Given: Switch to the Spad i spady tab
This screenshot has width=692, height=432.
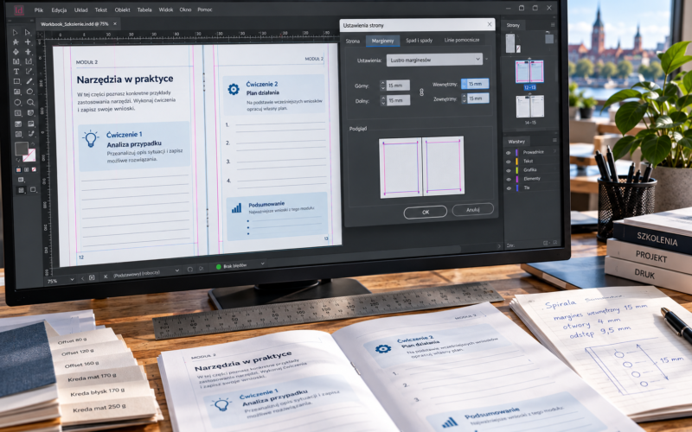Looking at the screenshot, I should [419, 40].
